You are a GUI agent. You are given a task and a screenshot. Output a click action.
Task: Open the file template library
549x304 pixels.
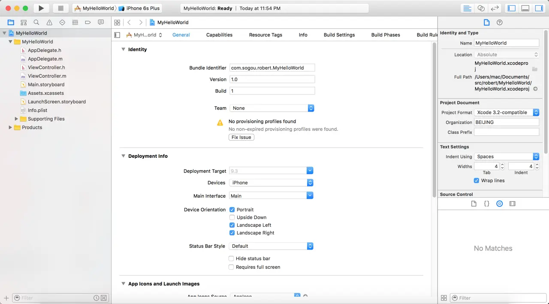(474, 204)
